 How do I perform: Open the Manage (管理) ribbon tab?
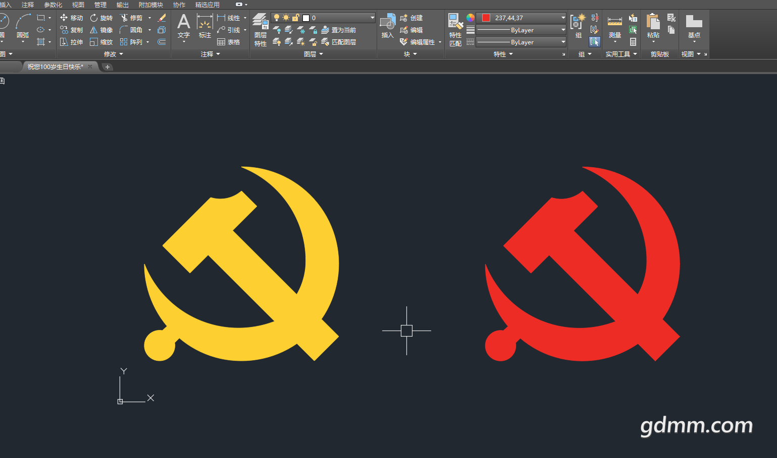click(x=100, y=5)
